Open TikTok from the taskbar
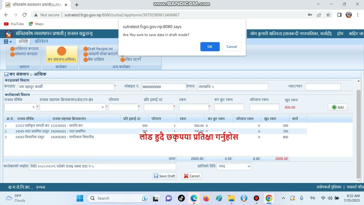This screenshot has height=205, width=364. (x=181, y=198)
